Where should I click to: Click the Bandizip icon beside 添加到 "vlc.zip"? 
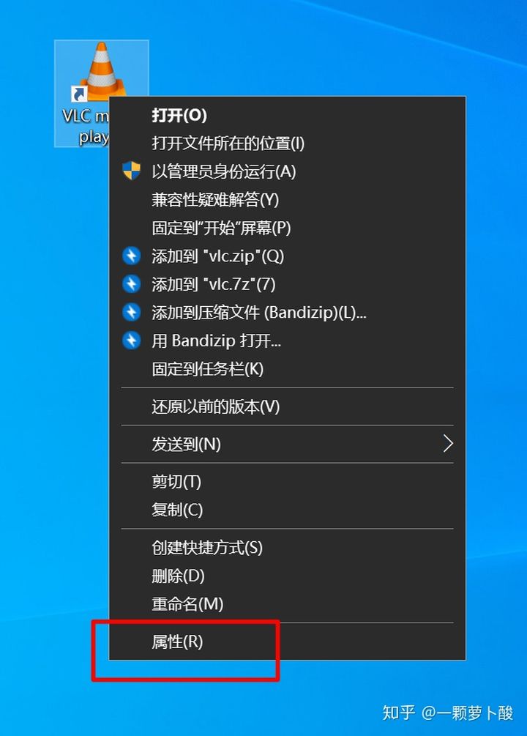click(x=132, y=256)
